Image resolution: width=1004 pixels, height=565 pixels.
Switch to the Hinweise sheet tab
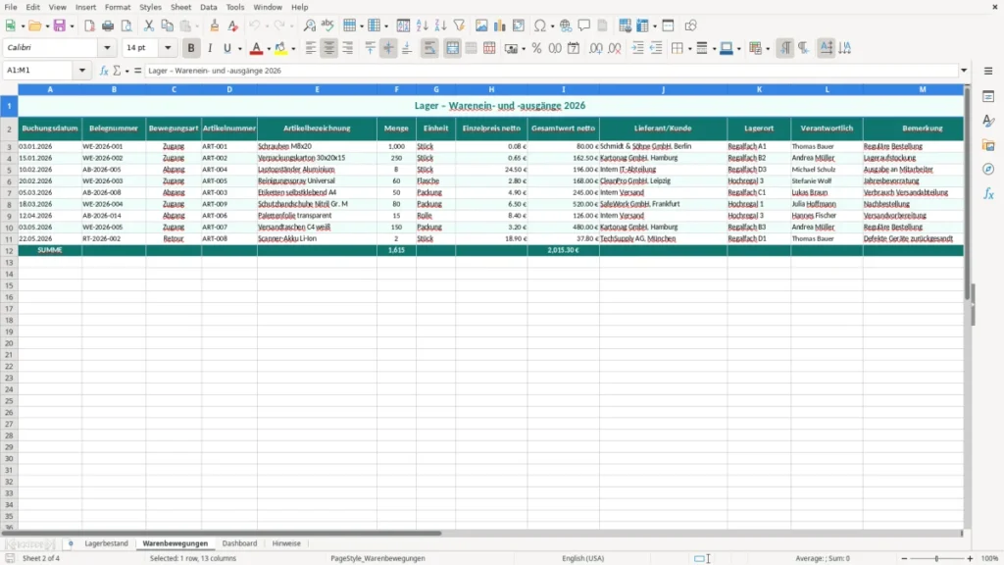[x=286, y=543]
